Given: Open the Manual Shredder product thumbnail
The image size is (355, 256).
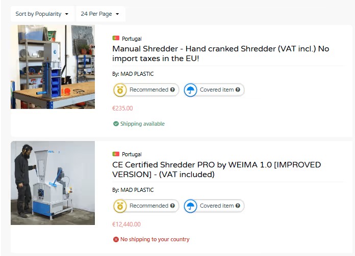Looking at the screenshot, I should (x=53, y=67).
